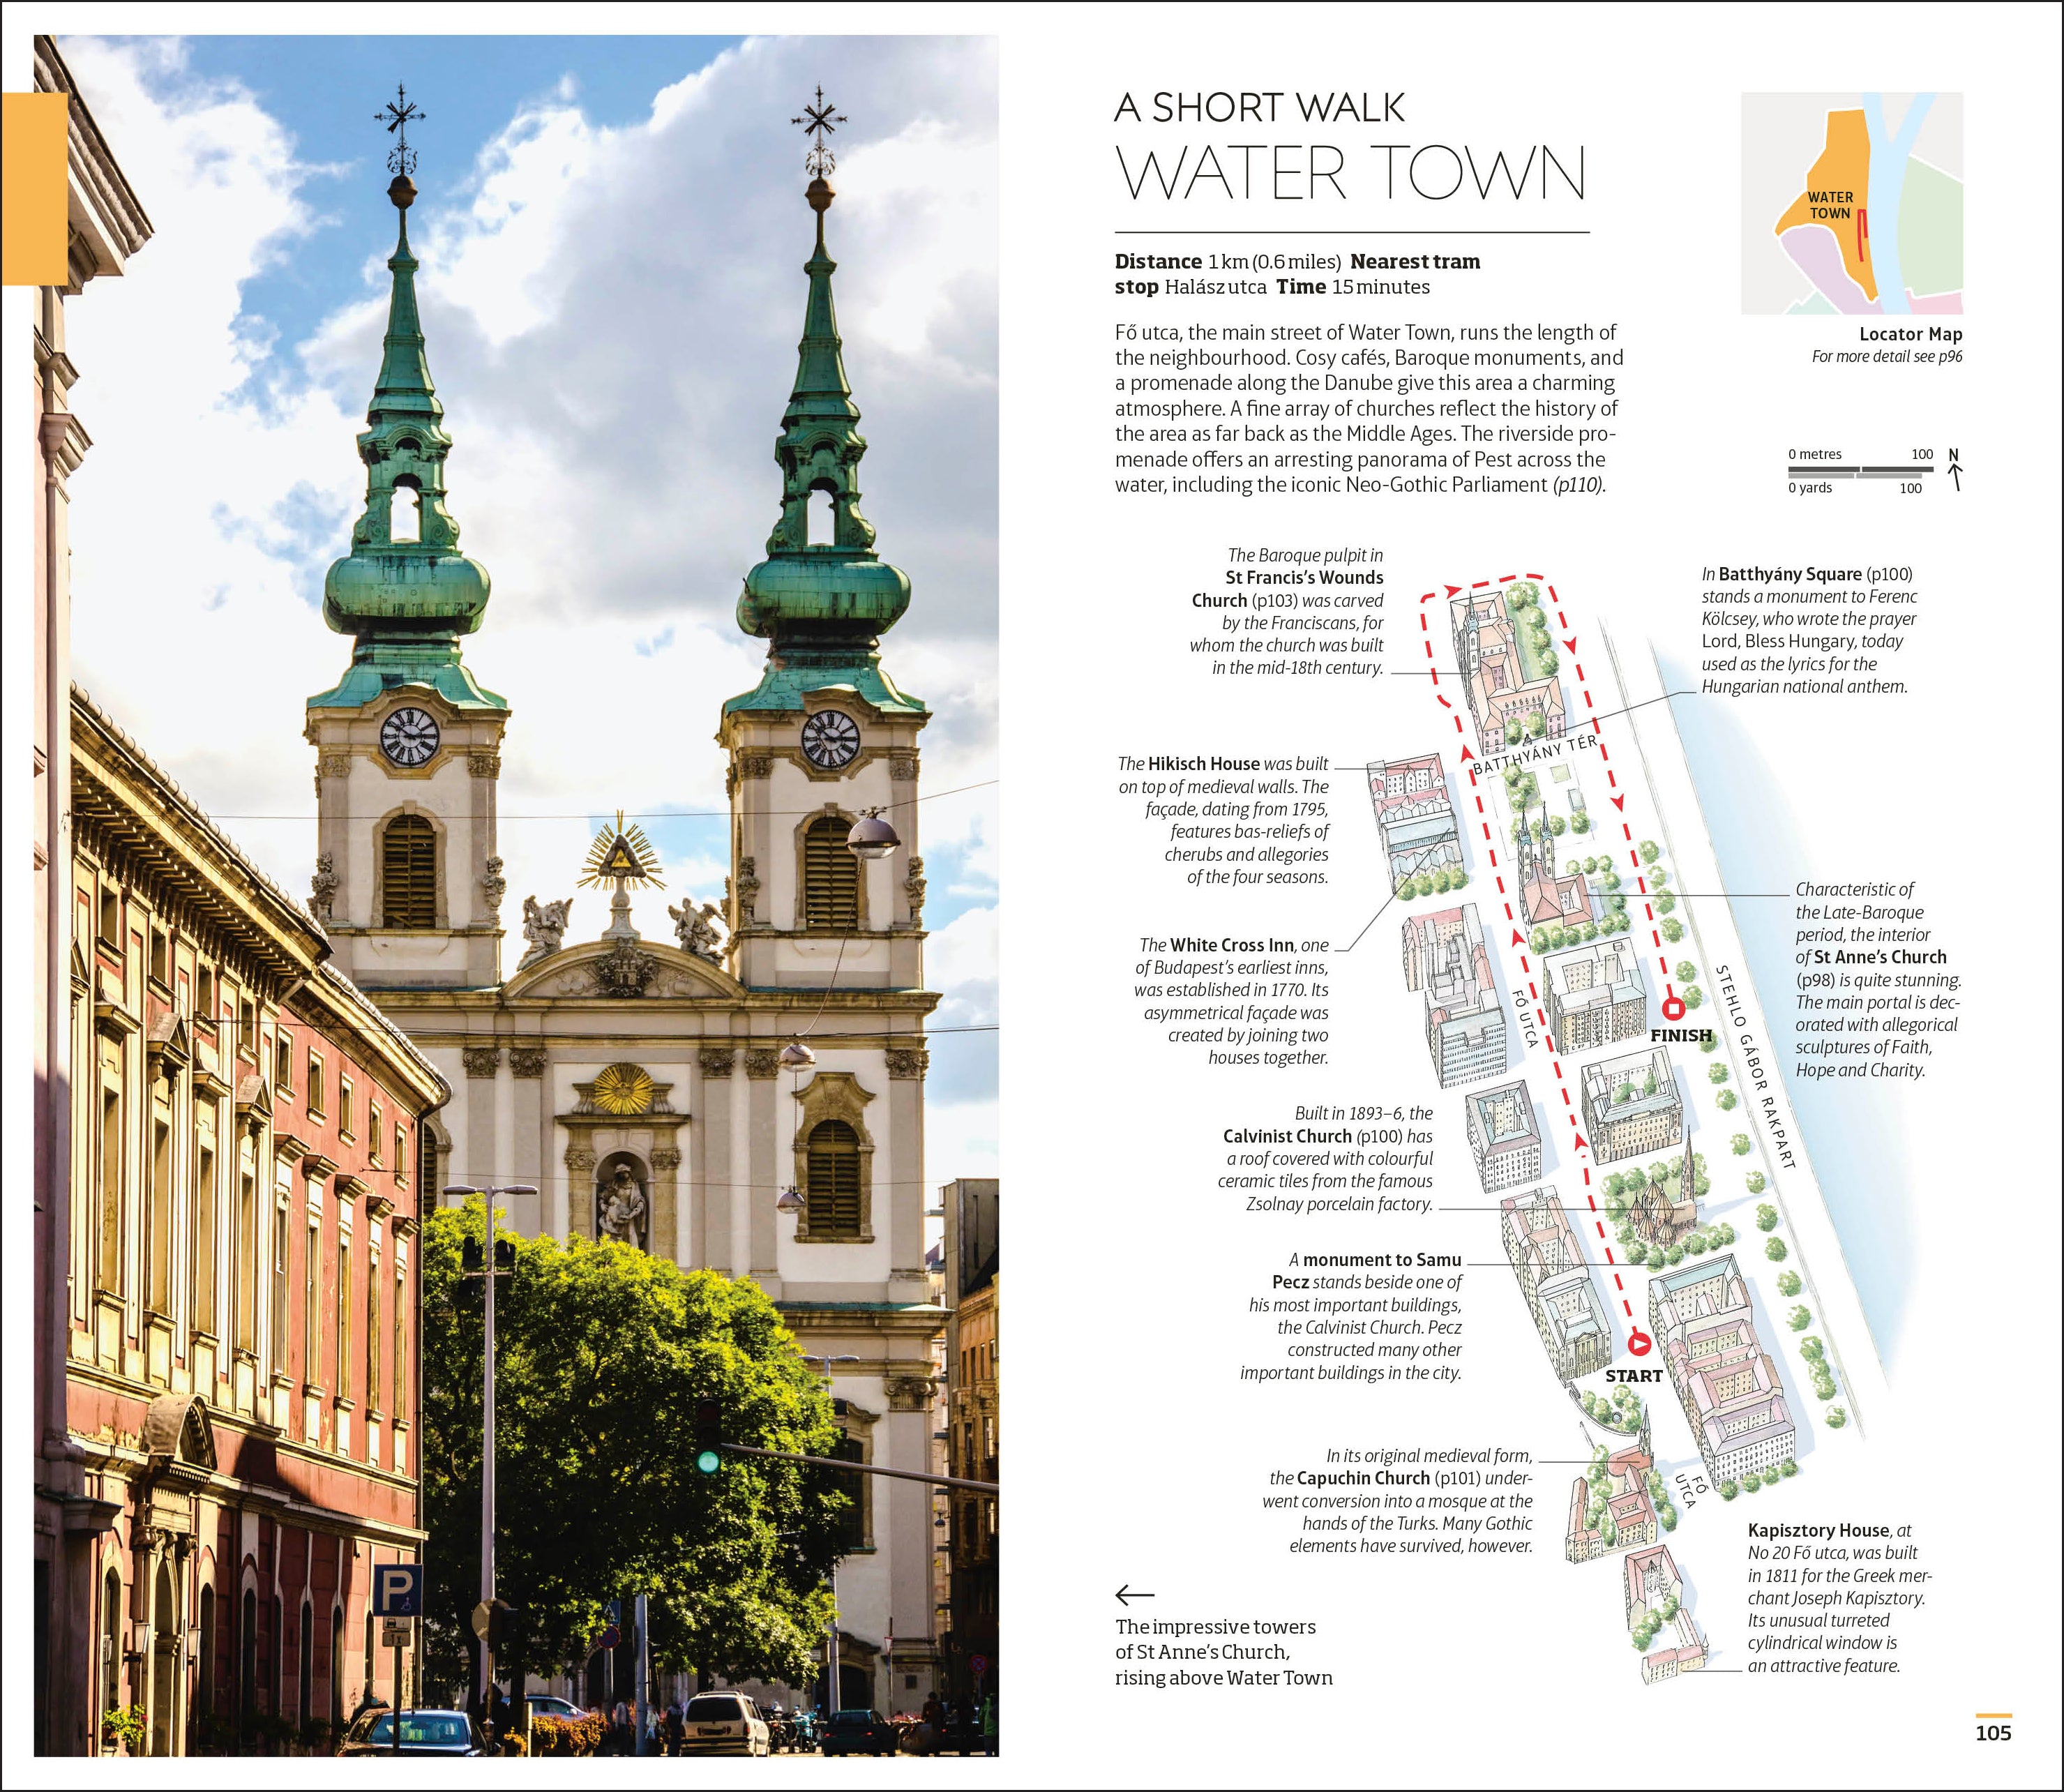Click the Kapisztory House caption title
Screen dimensions: 2064x1792
click(1818, 1530)
